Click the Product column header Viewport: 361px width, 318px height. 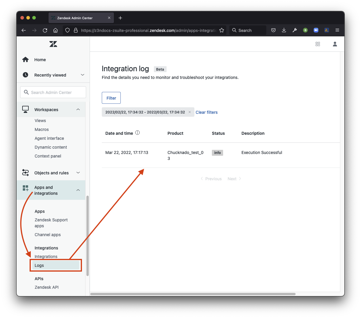coord(175,133)
